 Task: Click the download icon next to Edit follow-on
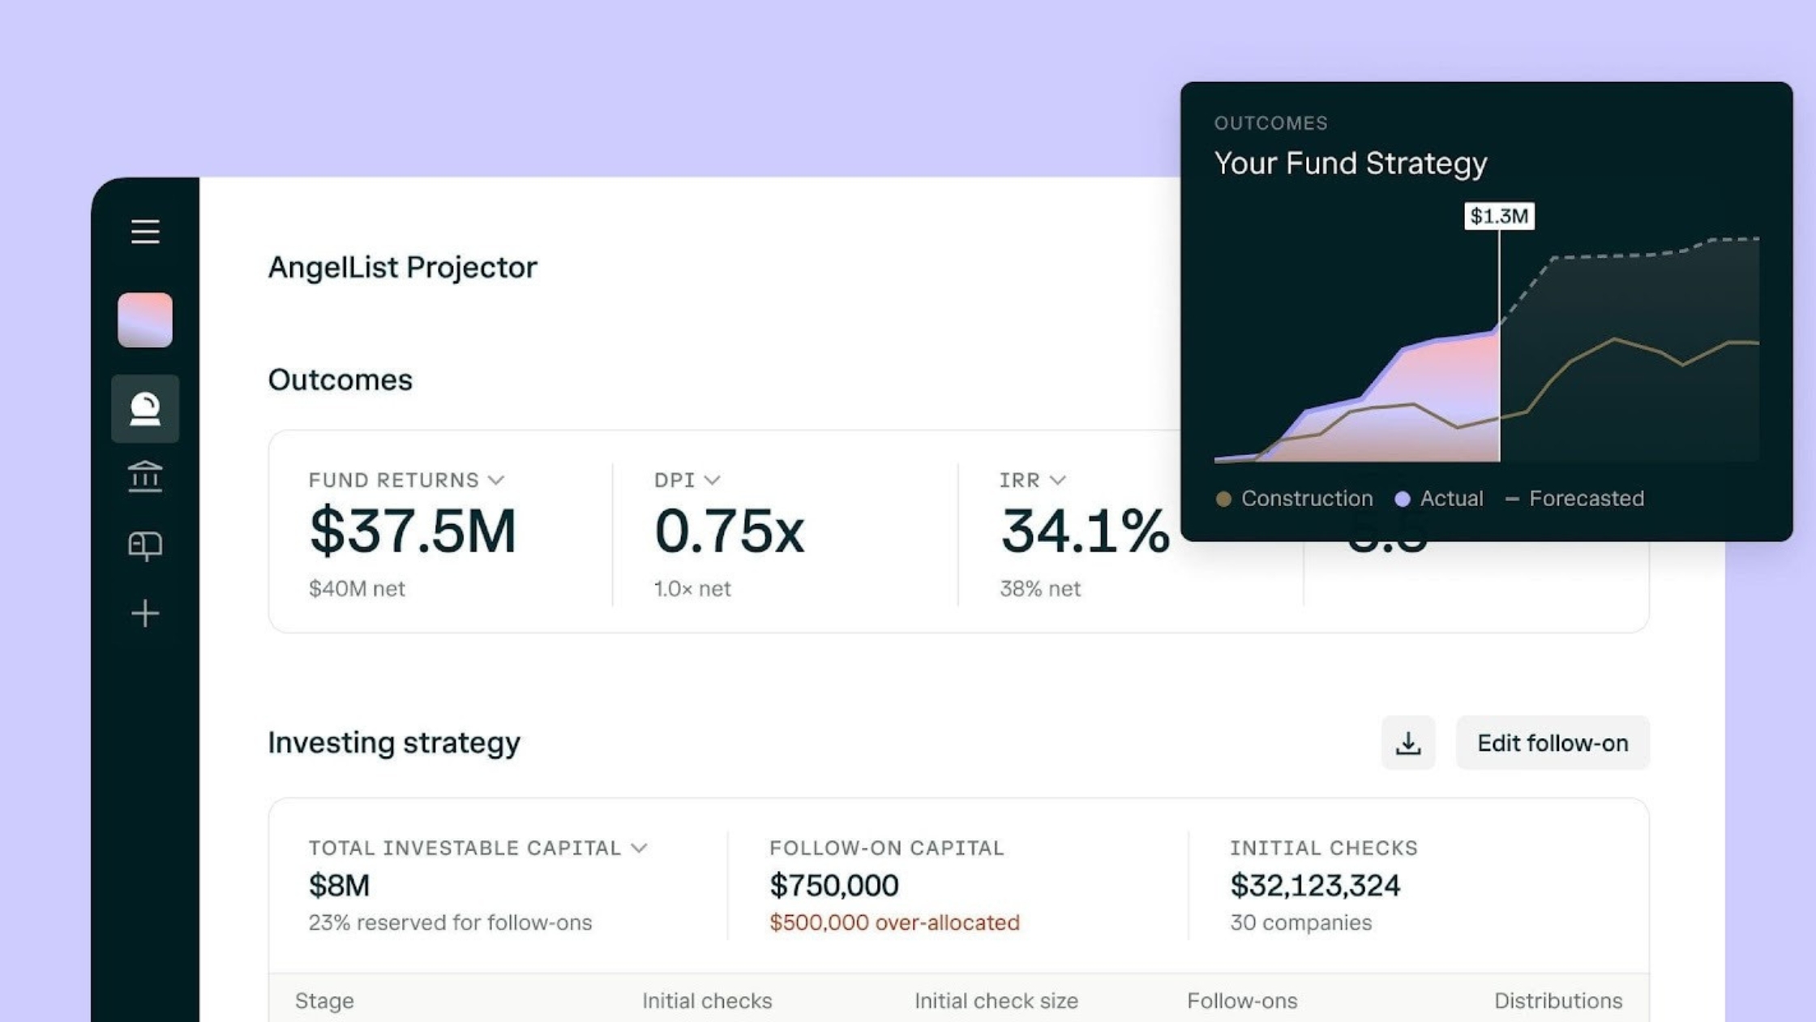pyautogui.click(x=1408, y=742)
